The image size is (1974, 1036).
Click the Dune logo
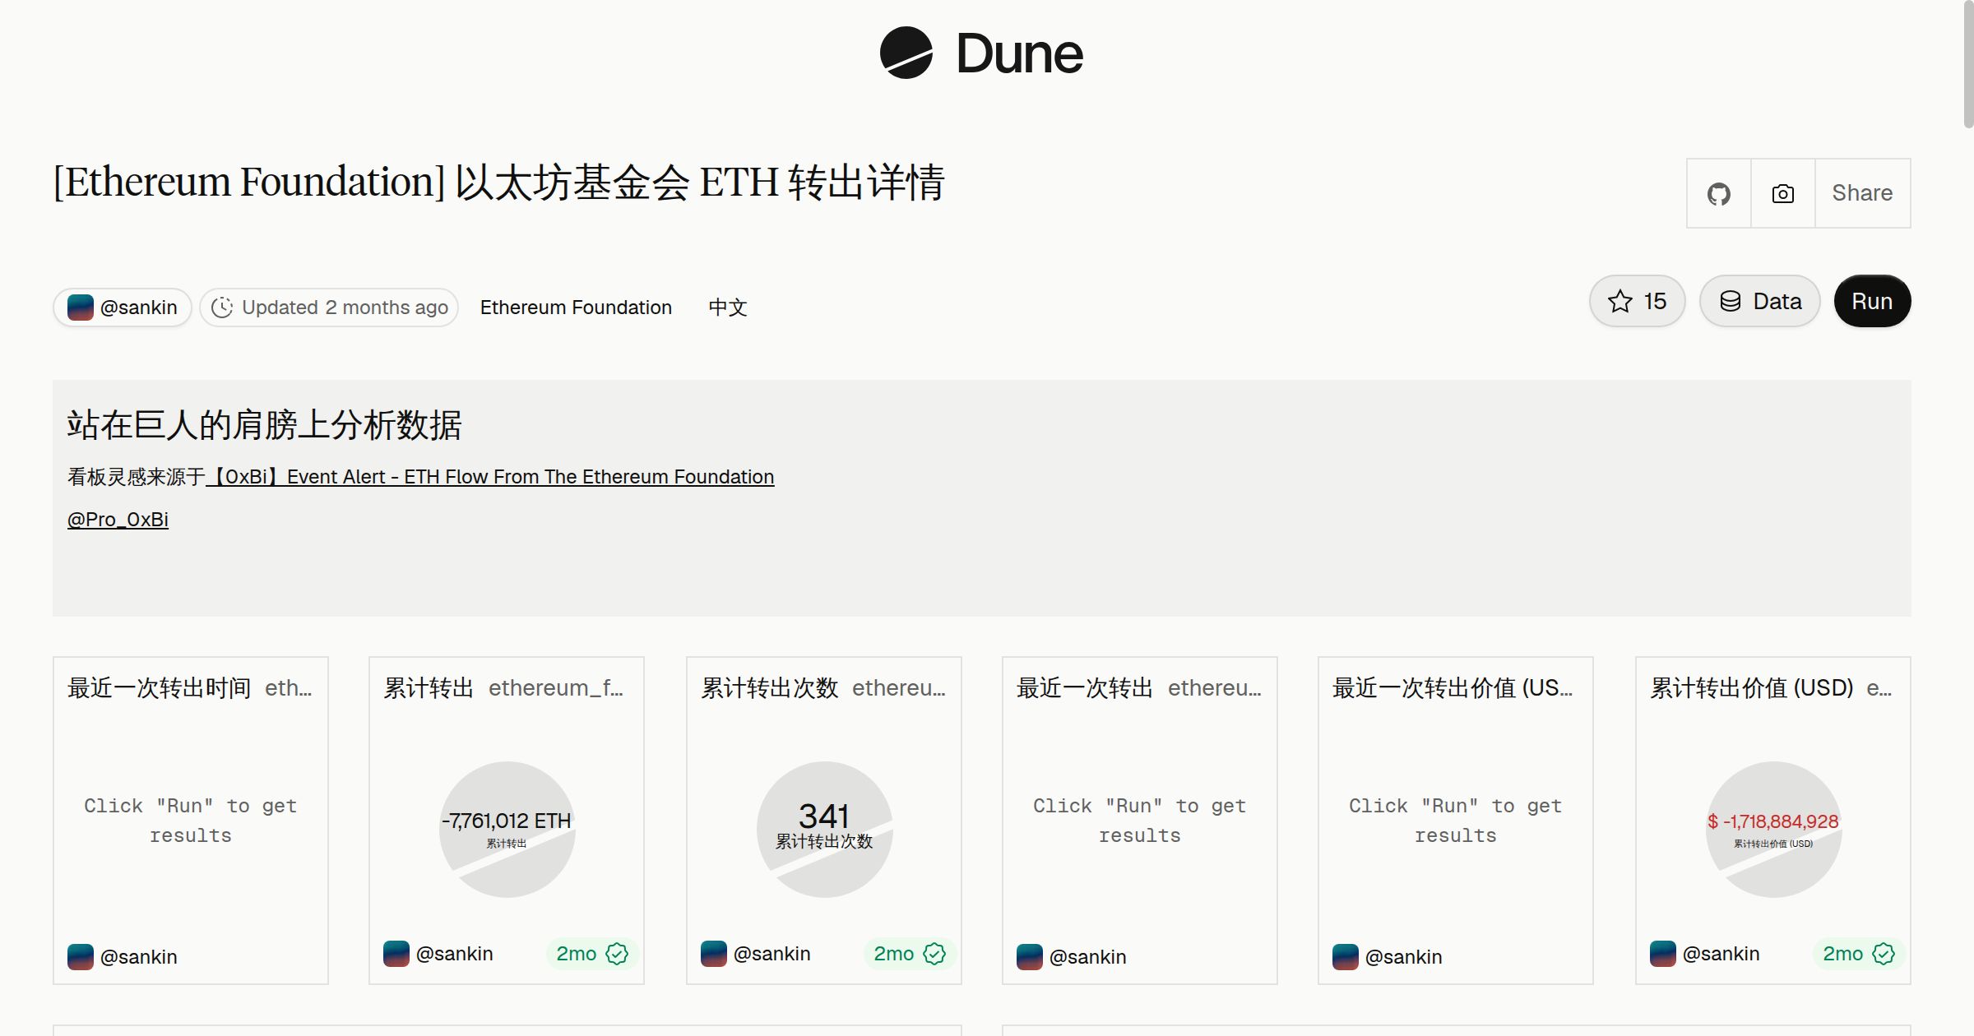981,53
